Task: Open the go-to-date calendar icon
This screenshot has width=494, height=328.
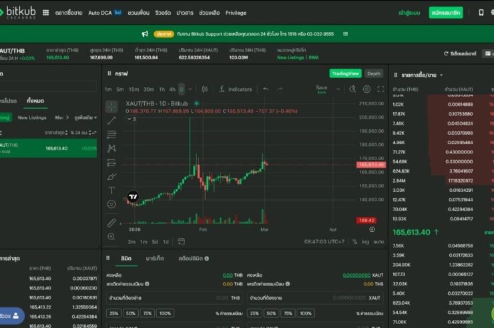Action: (181, 241)
